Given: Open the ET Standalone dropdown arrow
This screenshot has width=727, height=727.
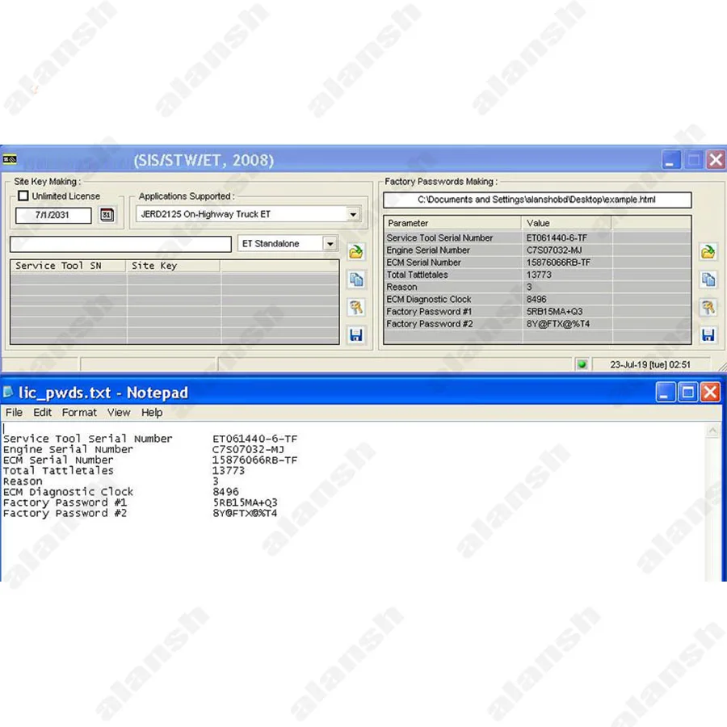Looking at the screenshot, I should click(330, 243).
